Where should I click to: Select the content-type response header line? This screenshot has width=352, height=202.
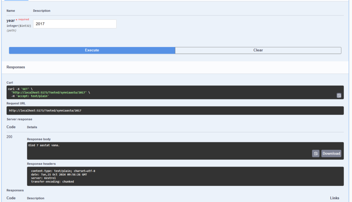(x=63, y=171)
